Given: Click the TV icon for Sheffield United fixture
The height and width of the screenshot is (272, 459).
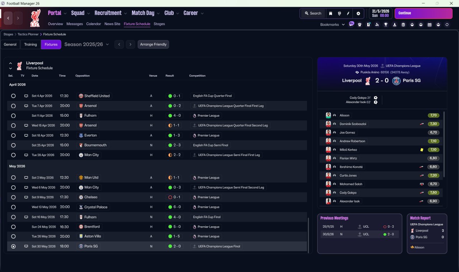Looking at the screenshot, I should [26, 96].
